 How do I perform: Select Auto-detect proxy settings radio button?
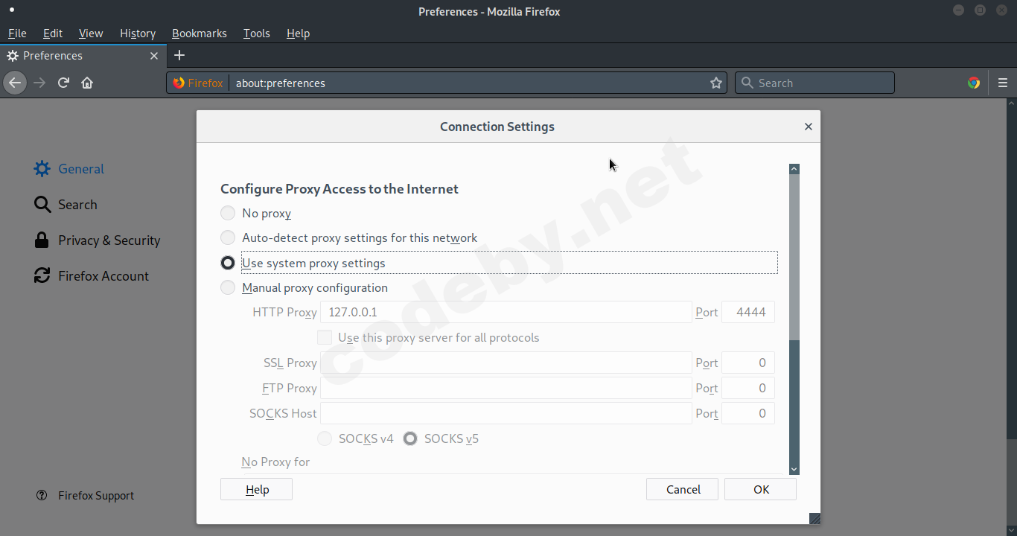click(228, 238)
